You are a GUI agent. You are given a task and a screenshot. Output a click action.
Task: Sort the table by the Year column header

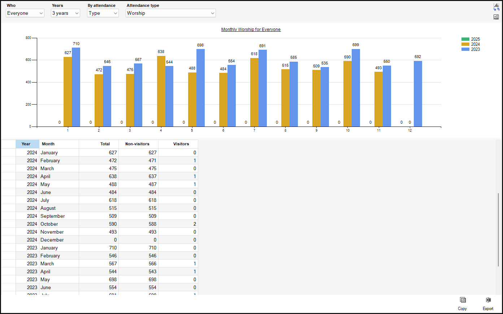click(26, 144)
